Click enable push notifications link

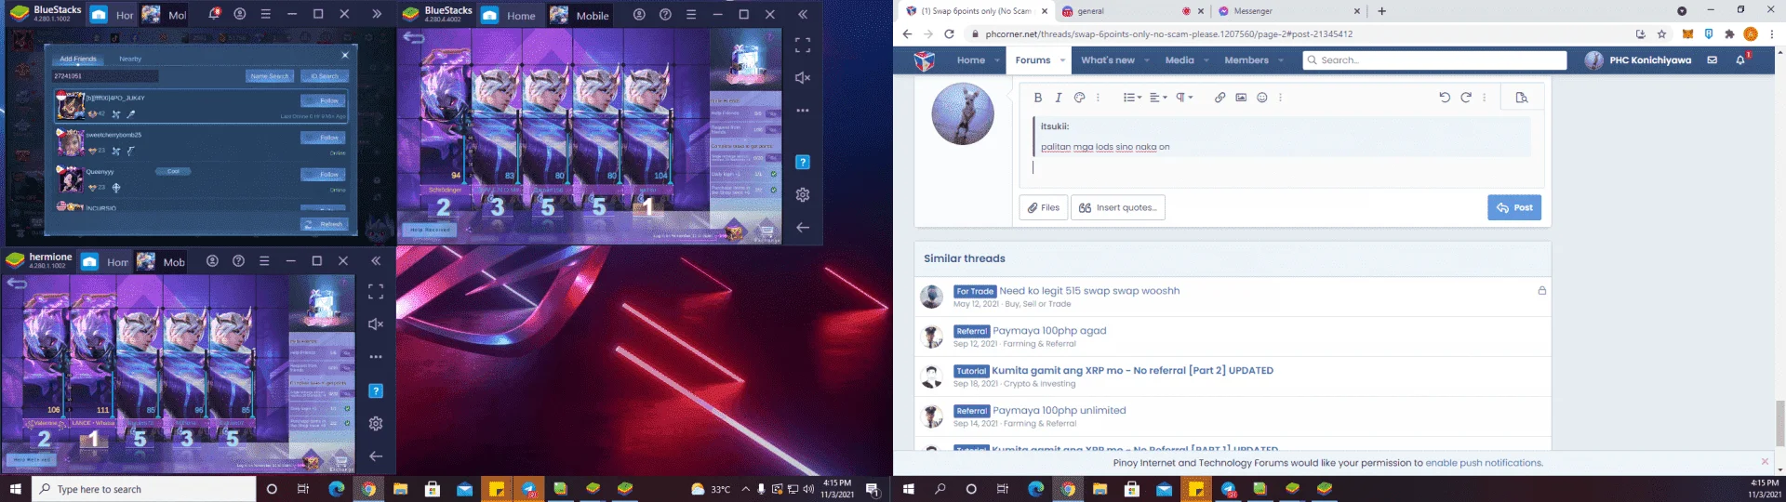point(1484,463)
